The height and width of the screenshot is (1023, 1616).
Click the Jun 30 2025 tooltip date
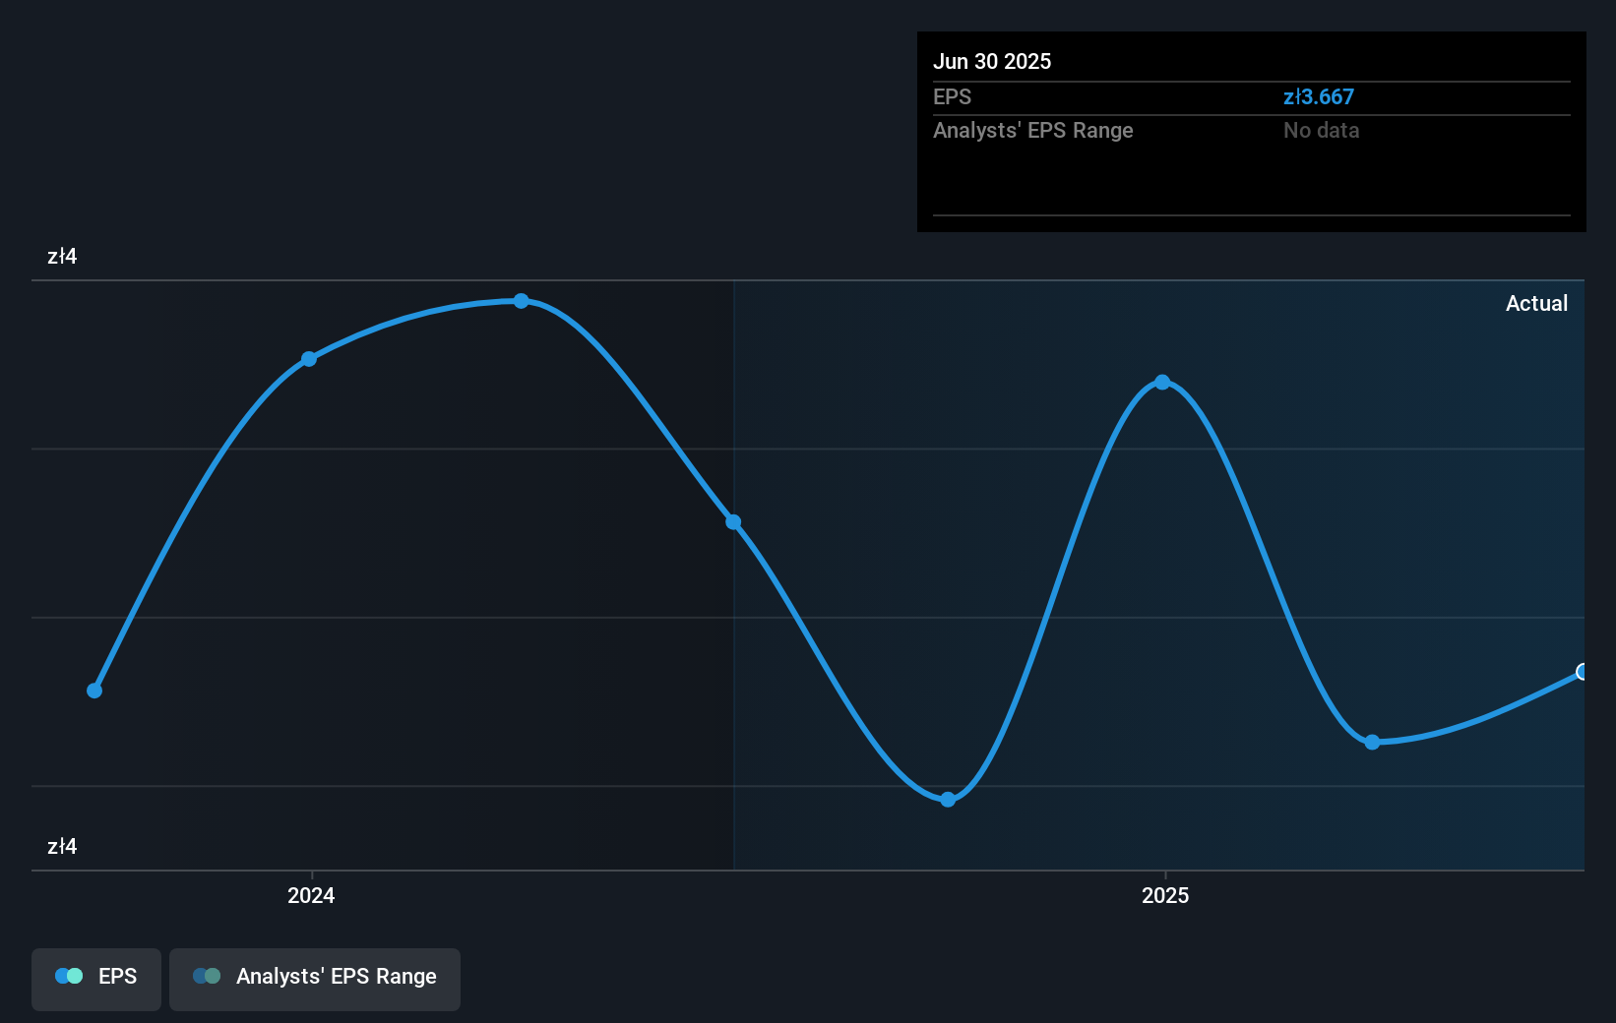point(992,61)
